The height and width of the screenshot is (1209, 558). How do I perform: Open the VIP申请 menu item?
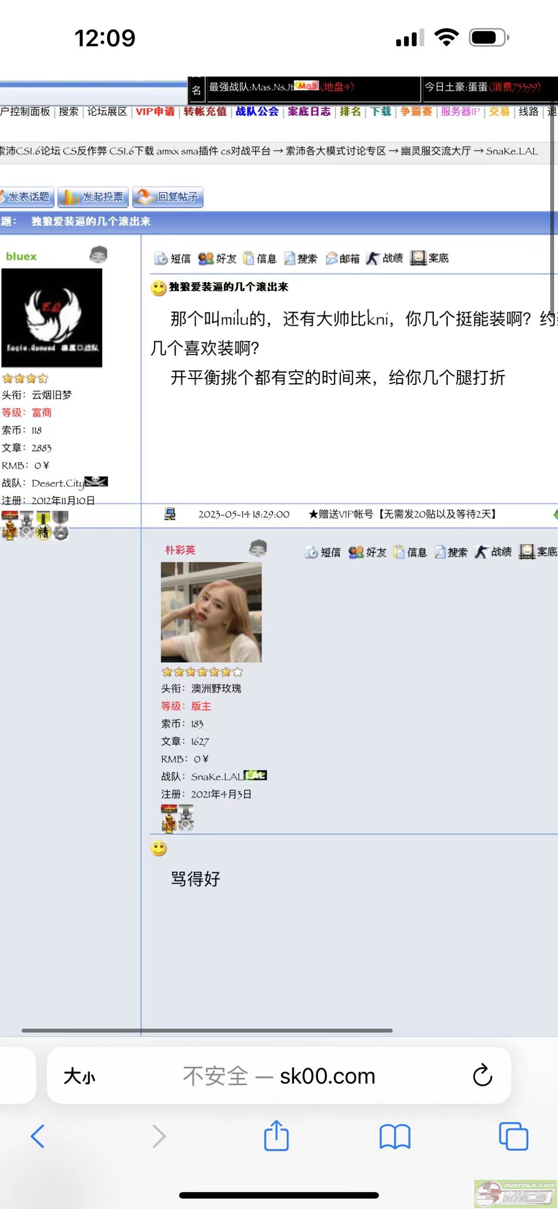(x=155, y=112)
